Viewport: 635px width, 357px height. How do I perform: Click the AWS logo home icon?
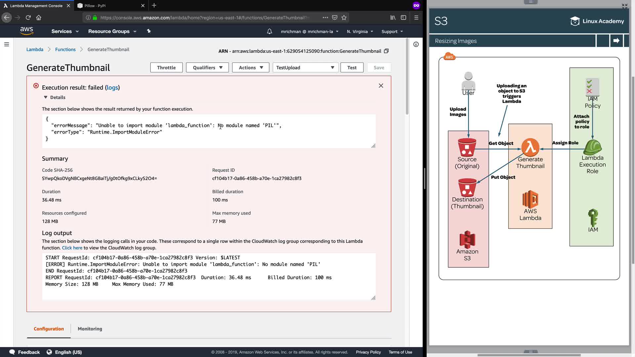click(x=26, y=31)
